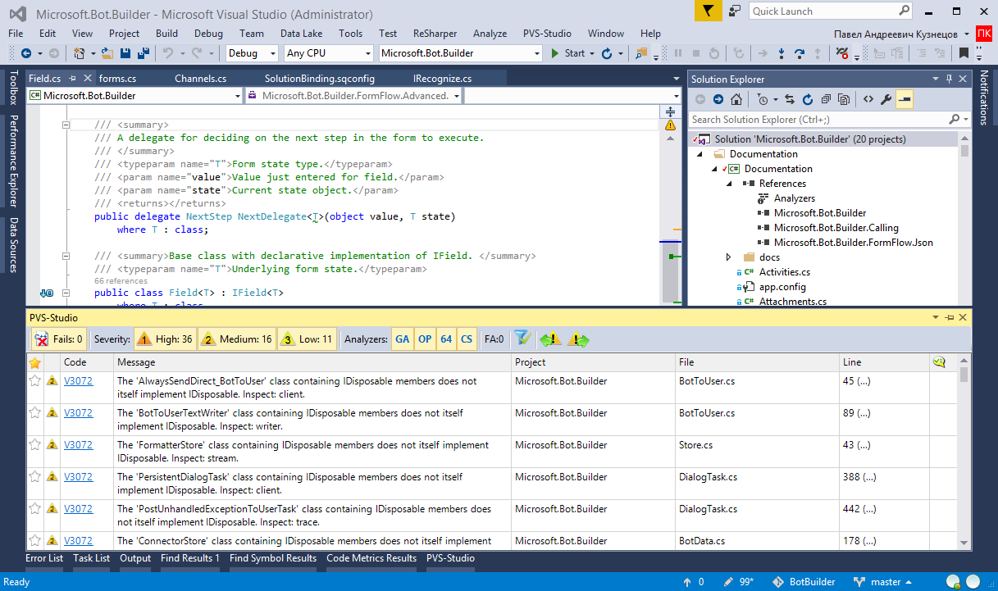Open the PVS-Studio menu

tap(547, 34)
